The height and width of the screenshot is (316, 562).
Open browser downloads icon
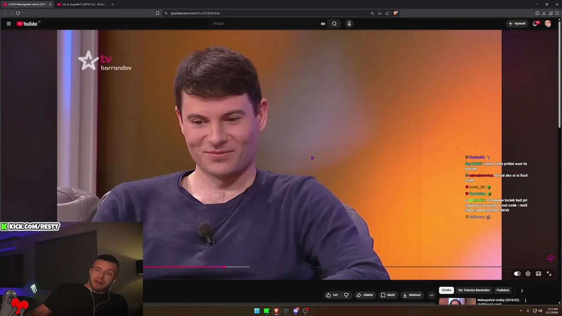pos(544,13)
